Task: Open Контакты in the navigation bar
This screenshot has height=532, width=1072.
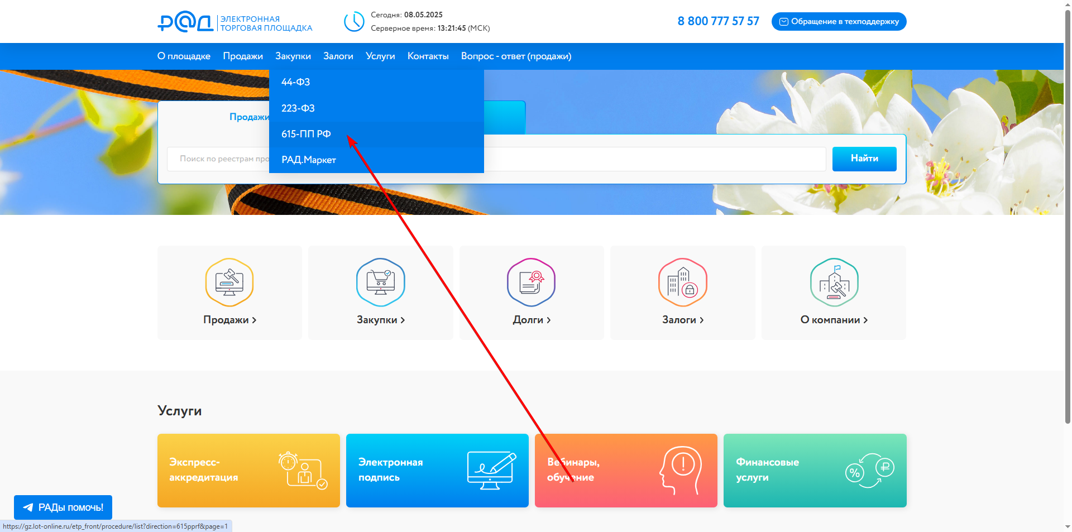Action: [428, 56]
